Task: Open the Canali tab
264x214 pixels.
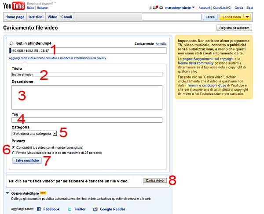Action: [x=67, y=17]
